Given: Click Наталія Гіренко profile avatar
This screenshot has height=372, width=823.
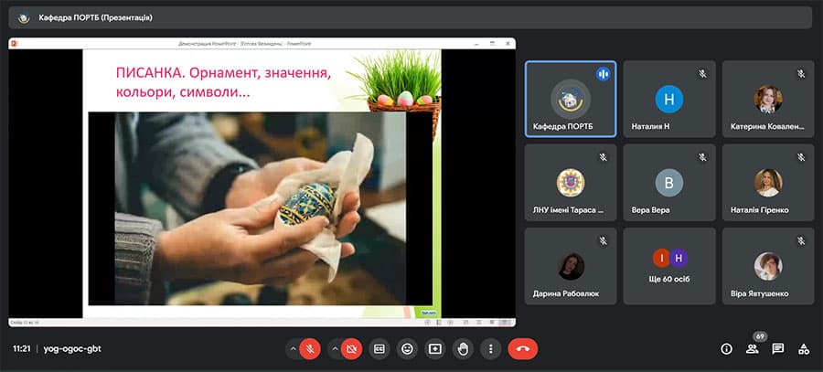Looking at the screenshot, I should (768, 183).
